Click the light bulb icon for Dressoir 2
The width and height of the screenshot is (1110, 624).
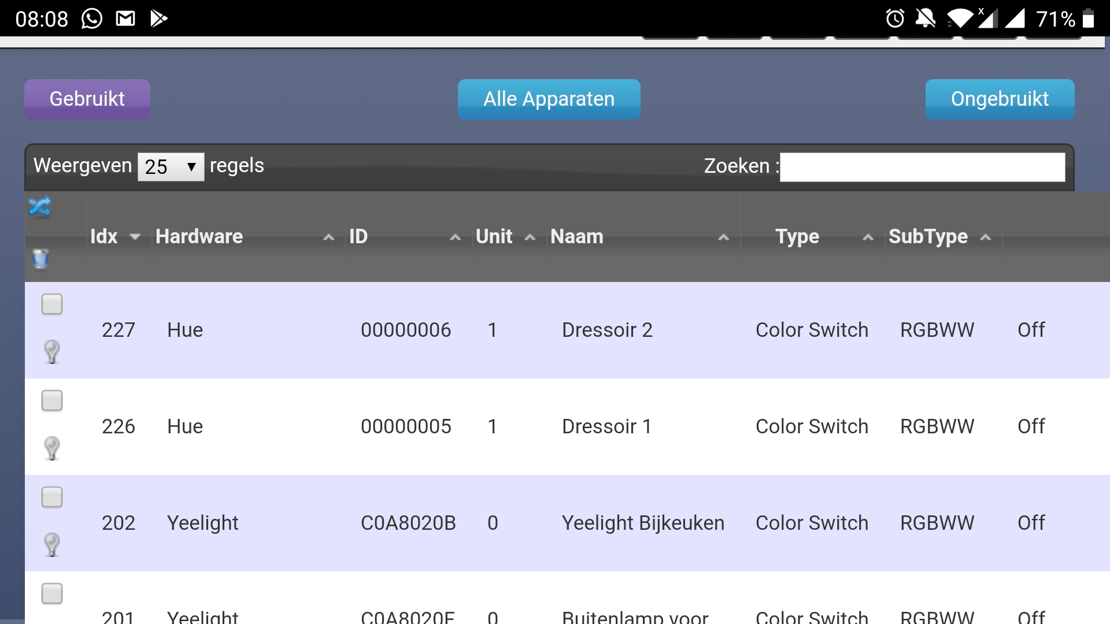(52, 351)
